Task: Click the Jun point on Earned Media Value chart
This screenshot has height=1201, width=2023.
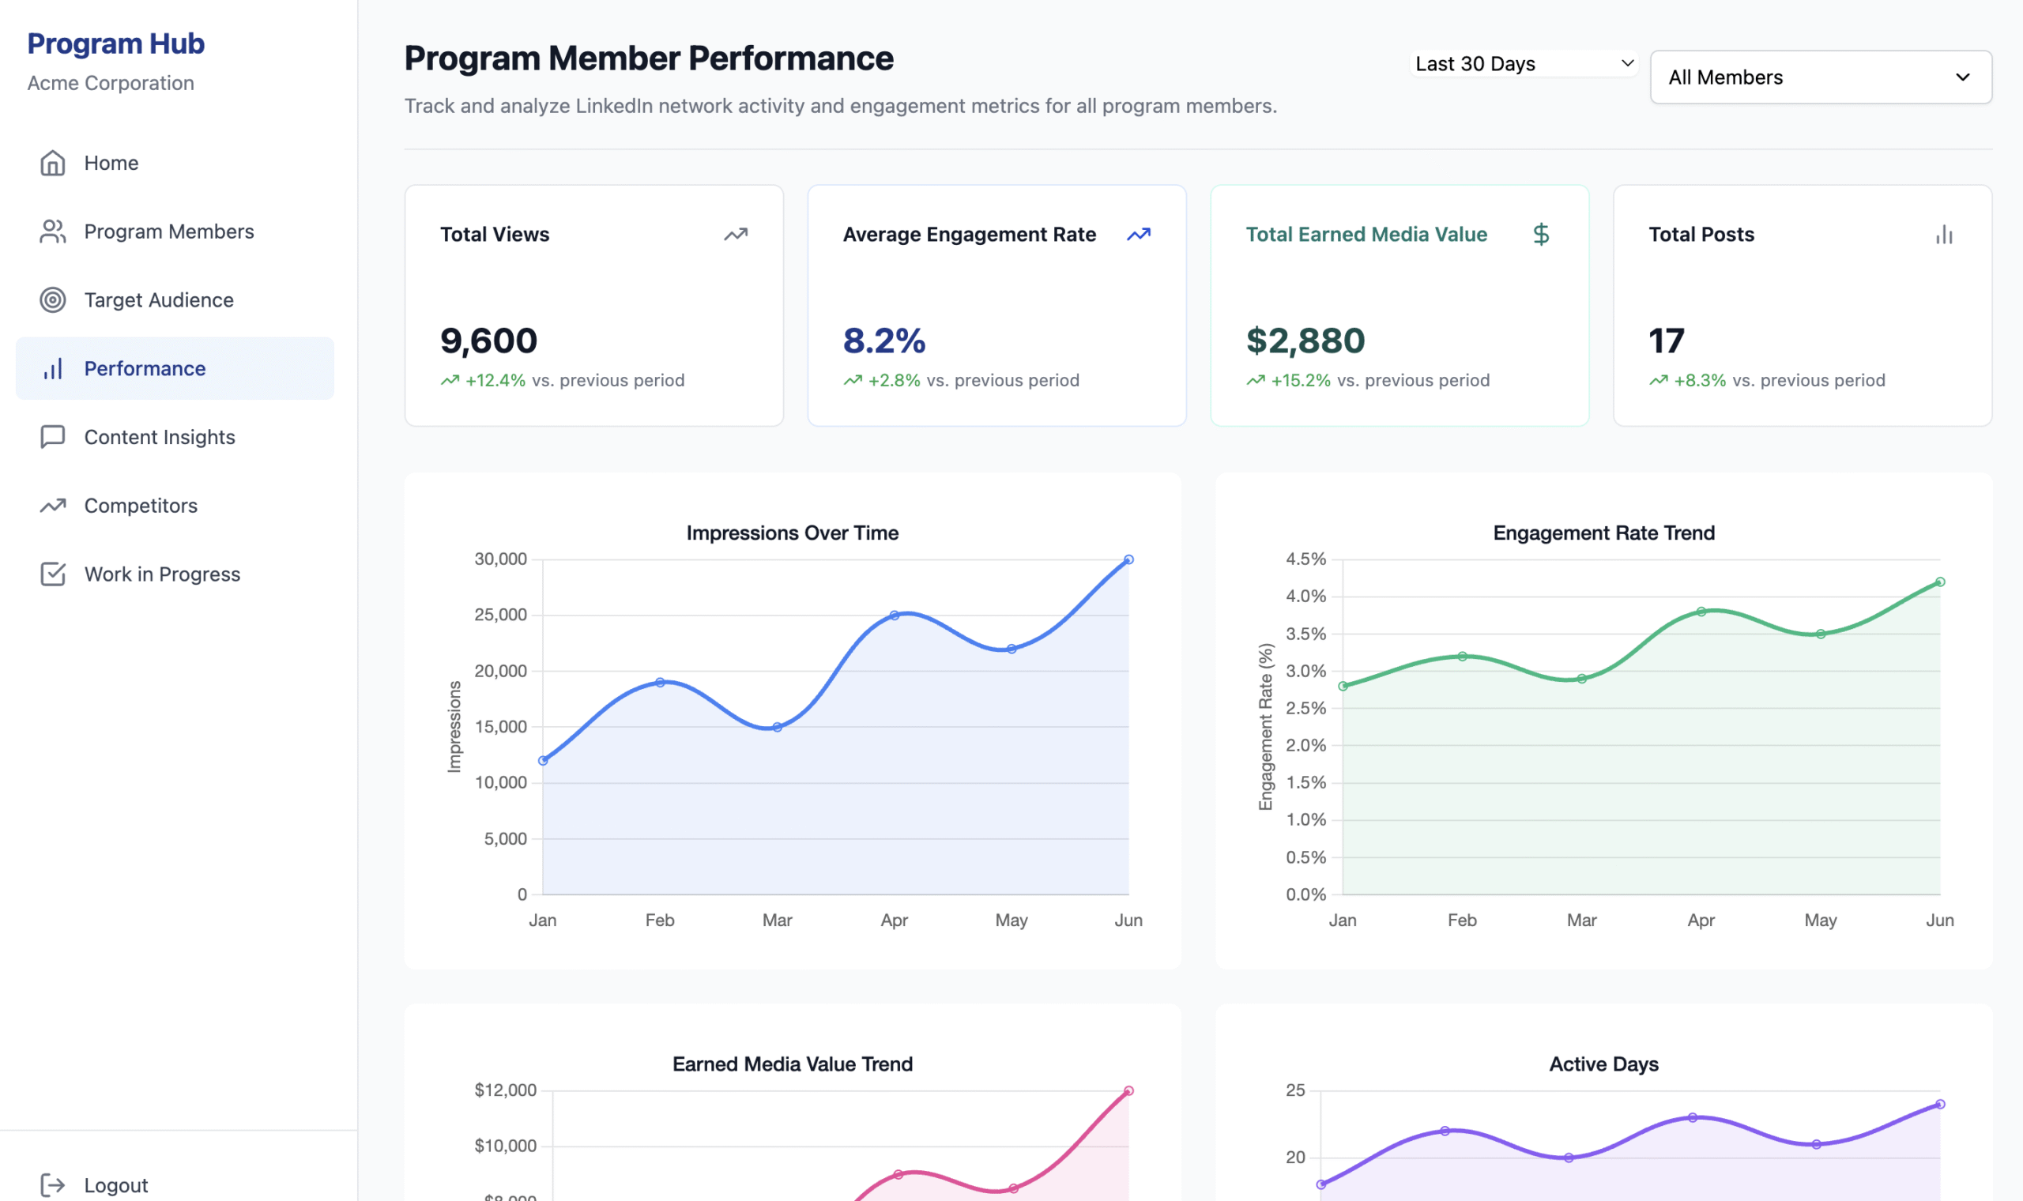Action: [1128, 1091]
